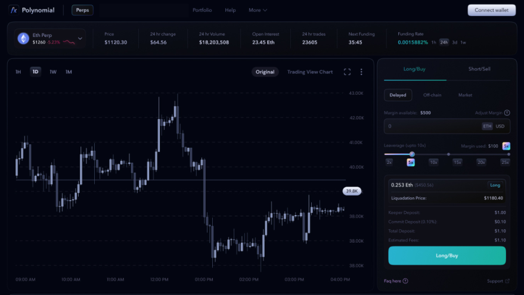This screenshot has height=295, width=524.
Task: Select the 1M chart timeframe
Action: [69, 72]
